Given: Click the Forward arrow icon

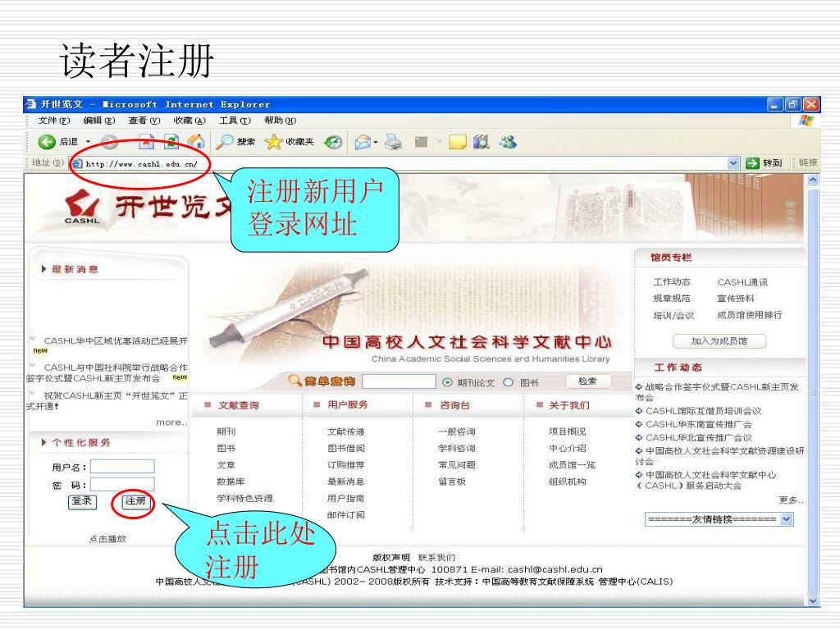Looking at the screenshot, I should (x=109, y=141).
